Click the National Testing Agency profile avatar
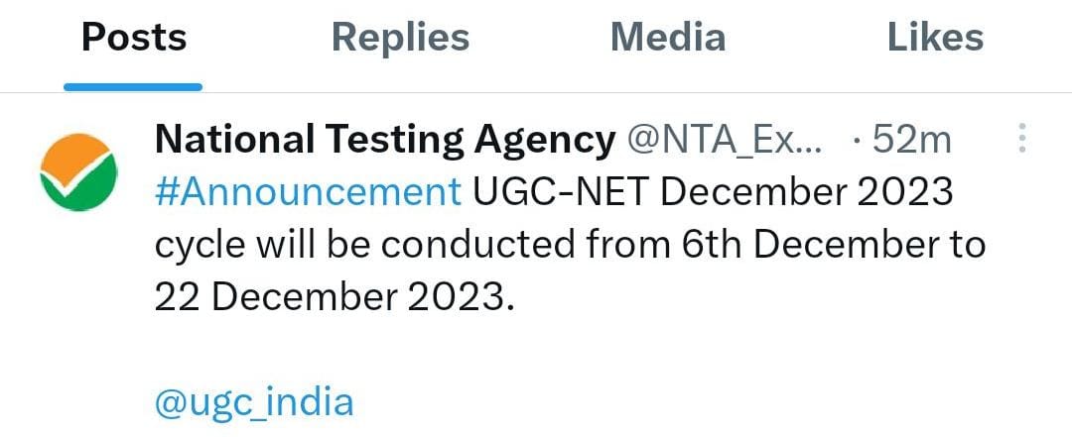The height and width of the screenshot is (437, 1072). pyautogui.click(x=76, y=170)
